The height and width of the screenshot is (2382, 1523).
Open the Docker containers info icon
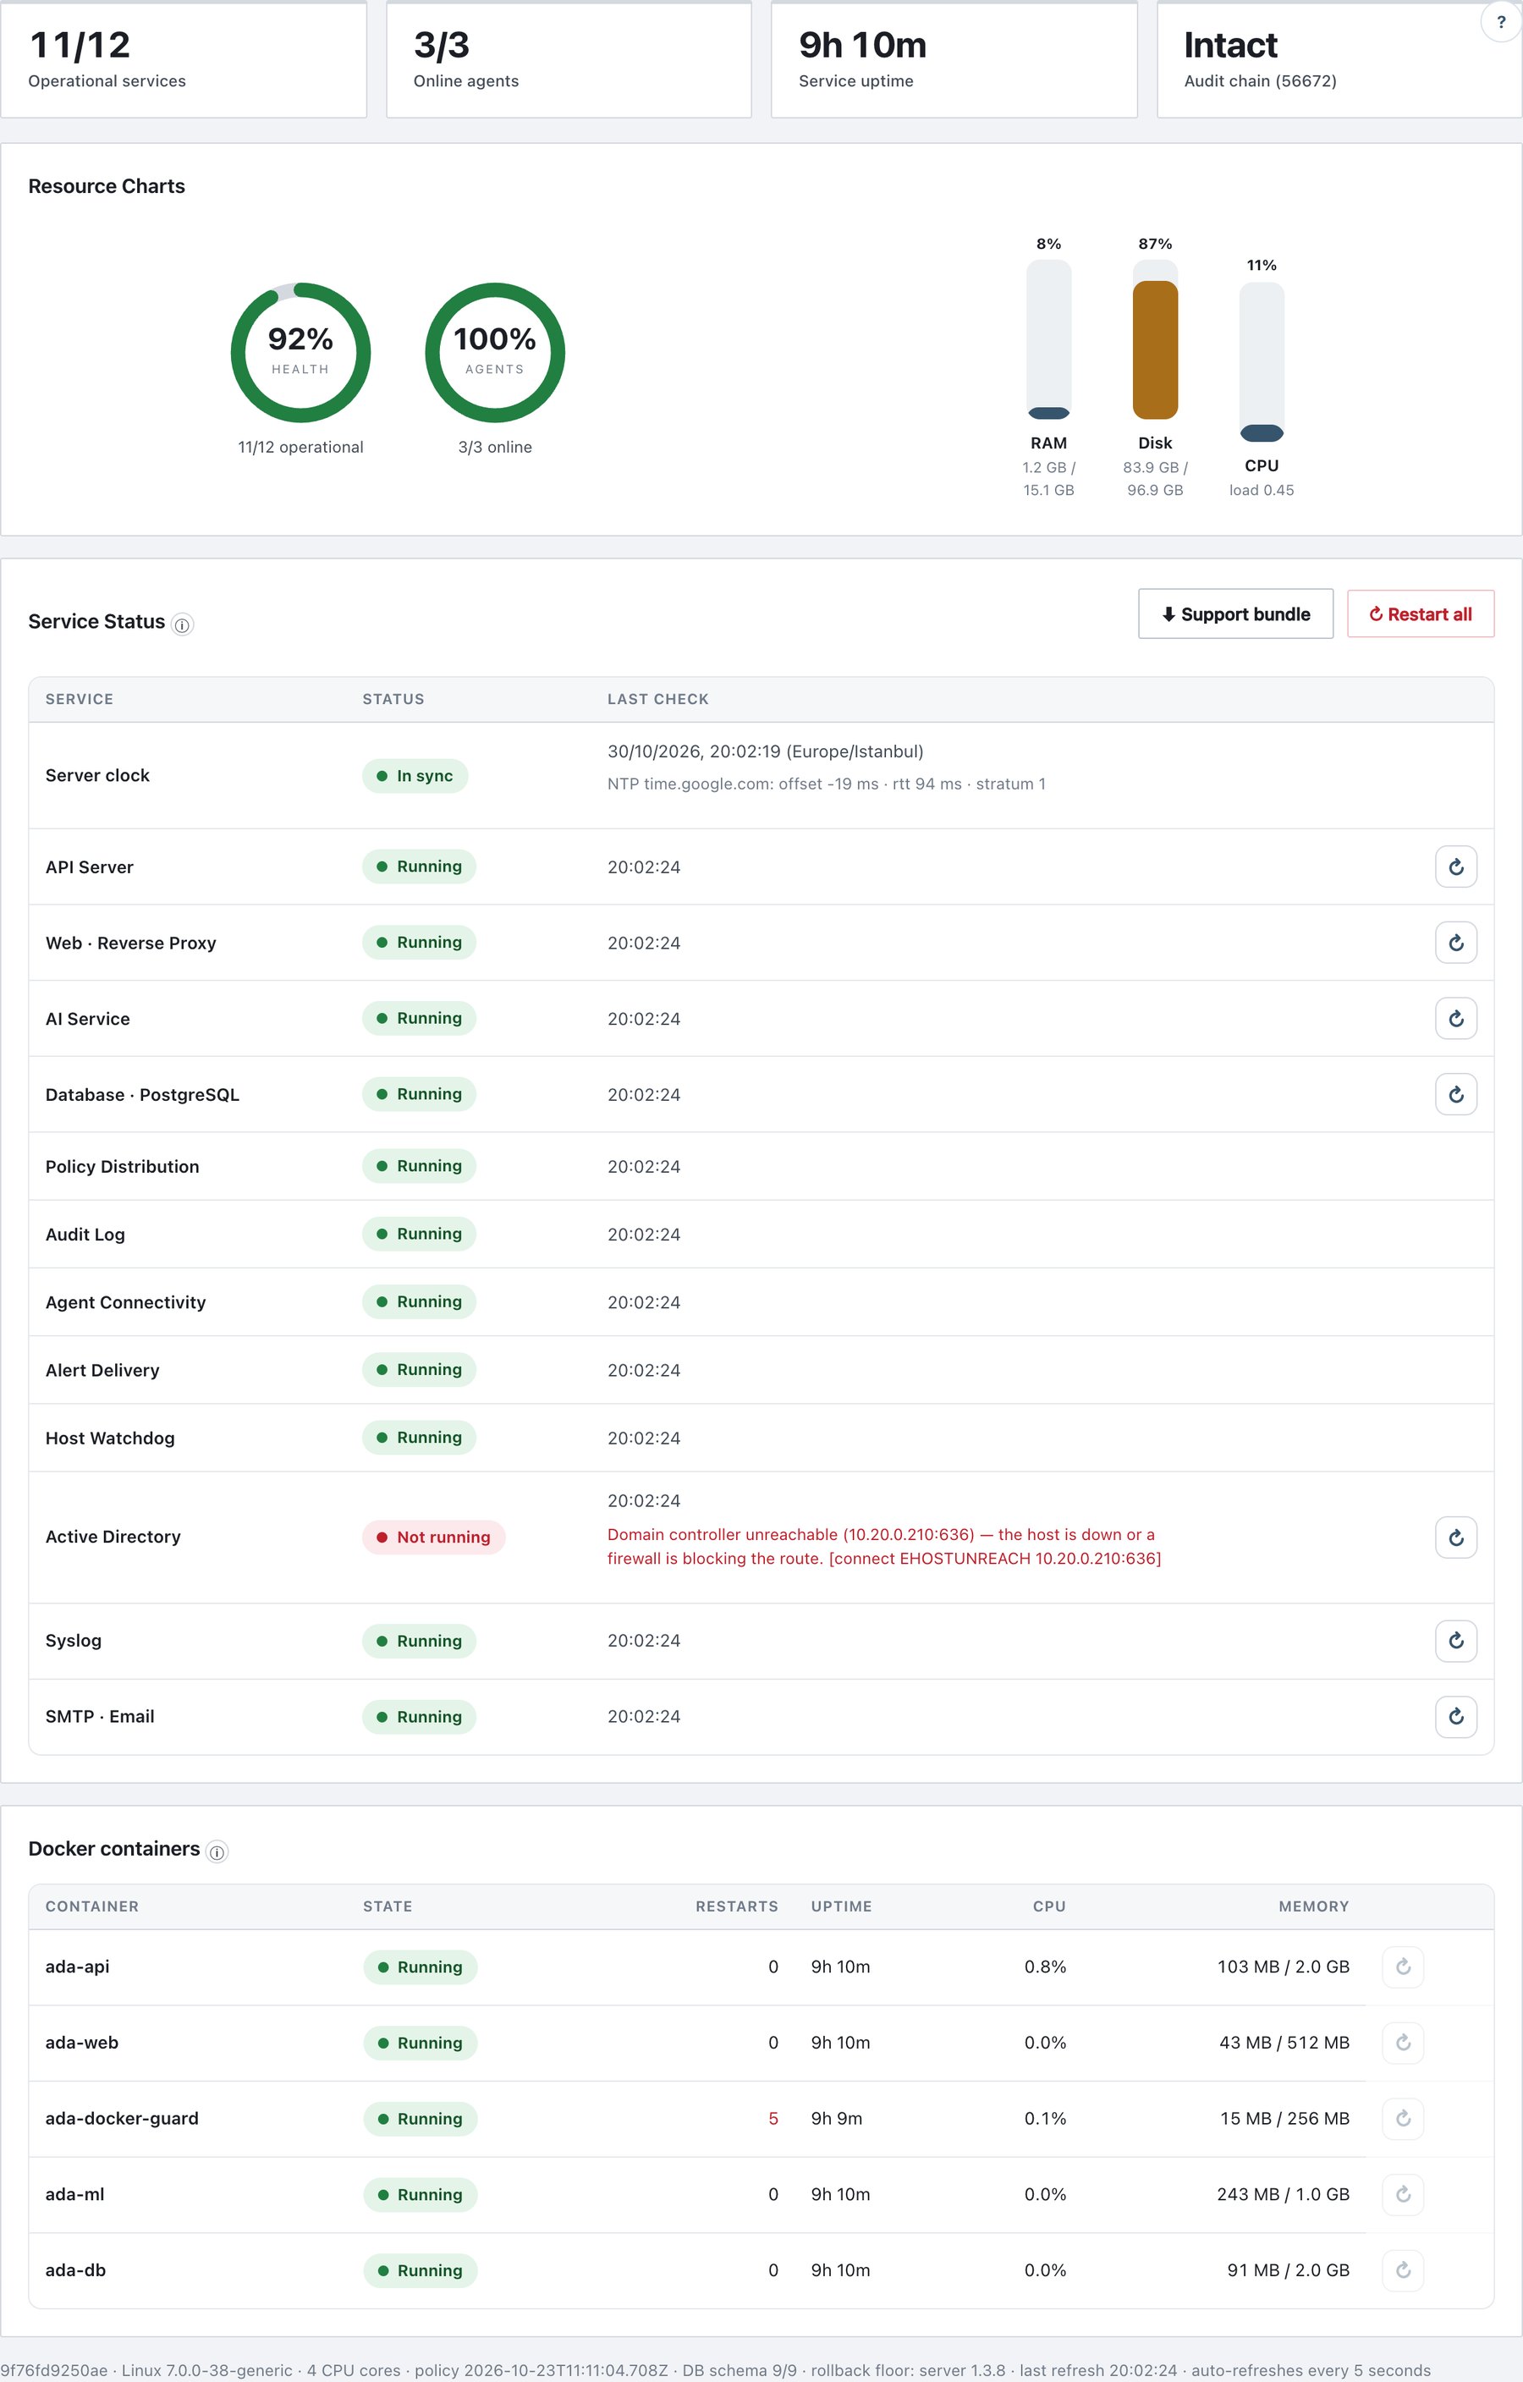coord(217,1851)
